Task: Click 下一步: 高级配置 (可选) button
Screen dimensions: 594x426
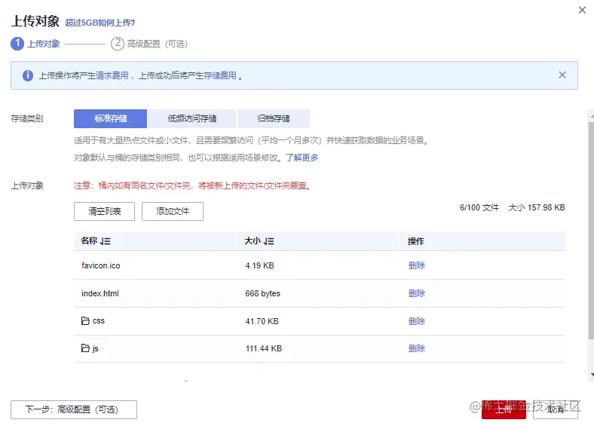Action: click(74, 409)
